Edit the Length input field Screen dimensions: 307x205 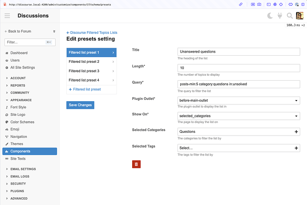238,68
